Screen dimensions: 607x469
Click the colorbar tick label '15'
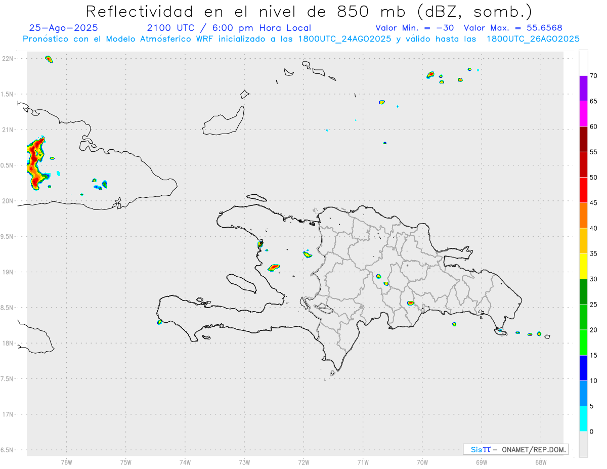point(594,355)
